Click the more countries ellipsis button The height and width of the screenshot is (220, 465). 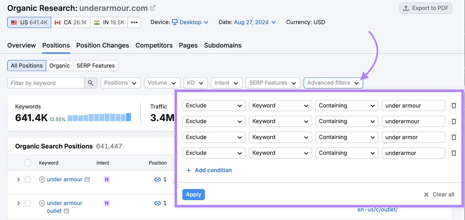134,22
